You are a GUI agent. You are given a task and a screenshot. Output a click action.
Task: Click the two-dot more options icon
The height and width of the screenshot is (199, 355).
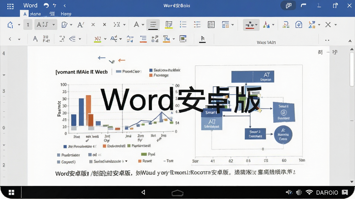tap(327, 40)
